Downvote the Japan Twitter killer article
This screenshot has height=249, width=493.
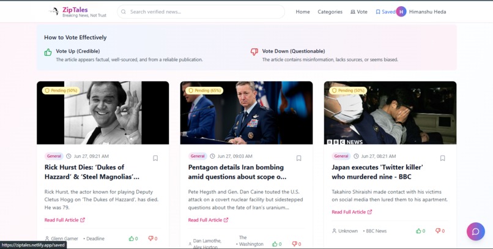pos(440,231)
